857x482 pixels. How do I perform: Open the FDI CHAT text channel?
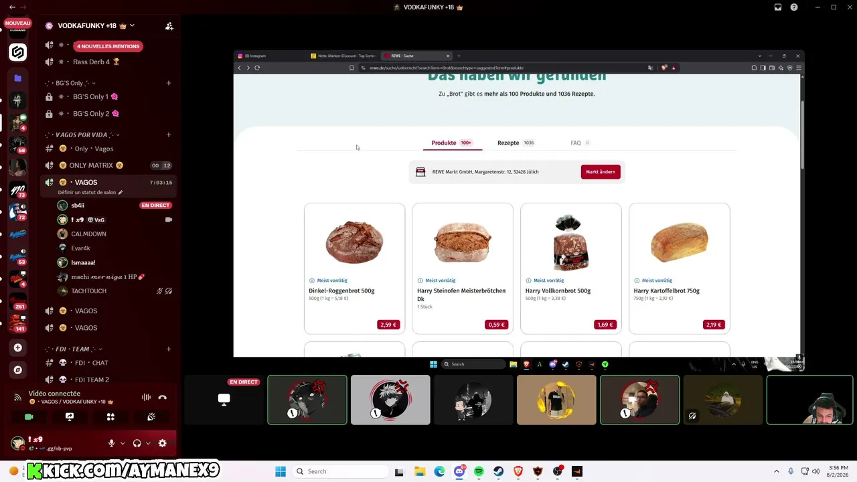pyautogui.click(x=108, y=363)
